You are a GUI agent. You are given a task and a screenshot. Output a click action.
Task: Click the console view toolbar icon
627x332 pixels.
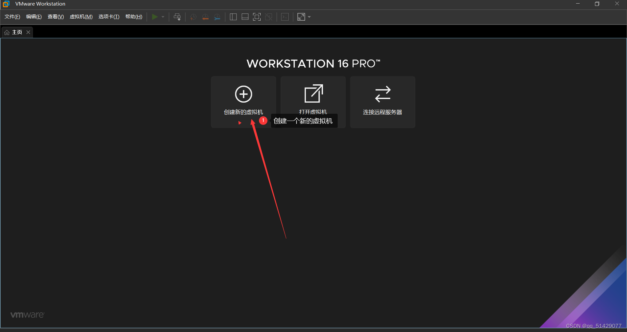tap(285, 17)
